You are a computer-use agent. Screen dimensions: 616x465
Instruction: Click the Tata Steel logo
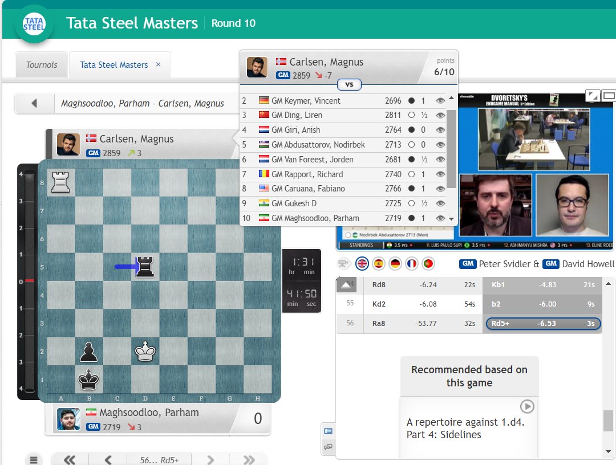click(34, 25)
